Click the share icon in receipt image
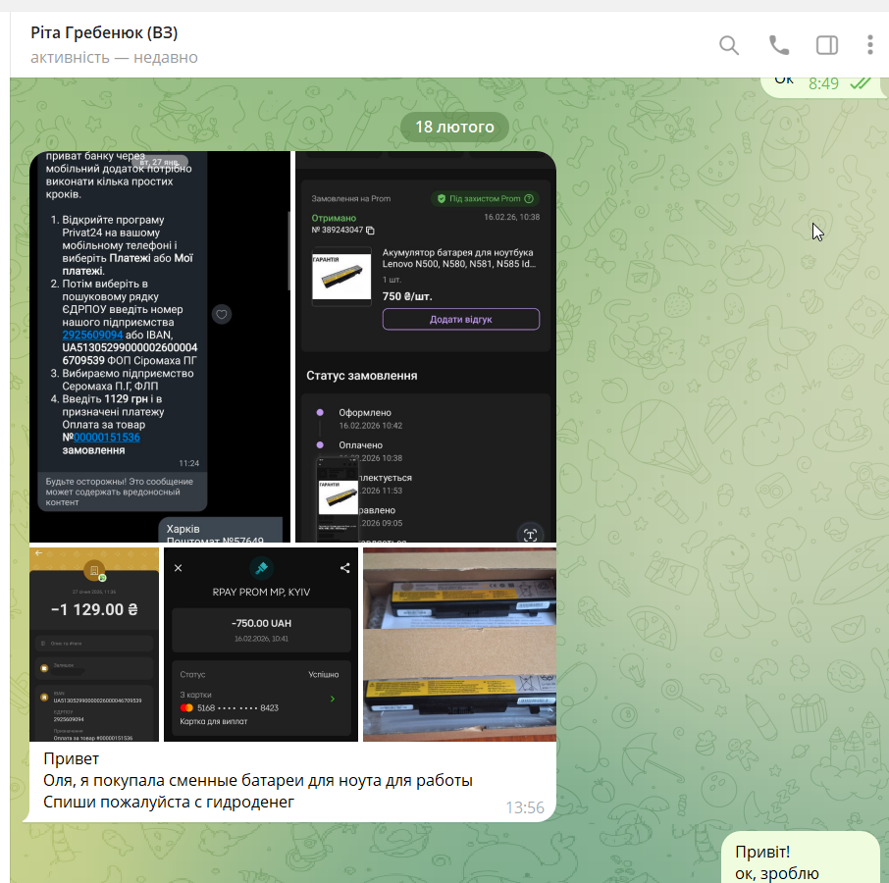The image size is (889, 883). pyautogui.click(x=344, y=568)
